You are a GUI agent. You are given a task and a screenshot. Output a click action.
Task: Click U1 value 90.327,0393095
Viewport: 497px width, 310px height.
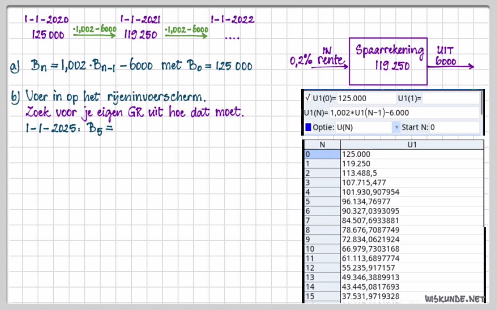pyautogui.click(x=370, y=211)
